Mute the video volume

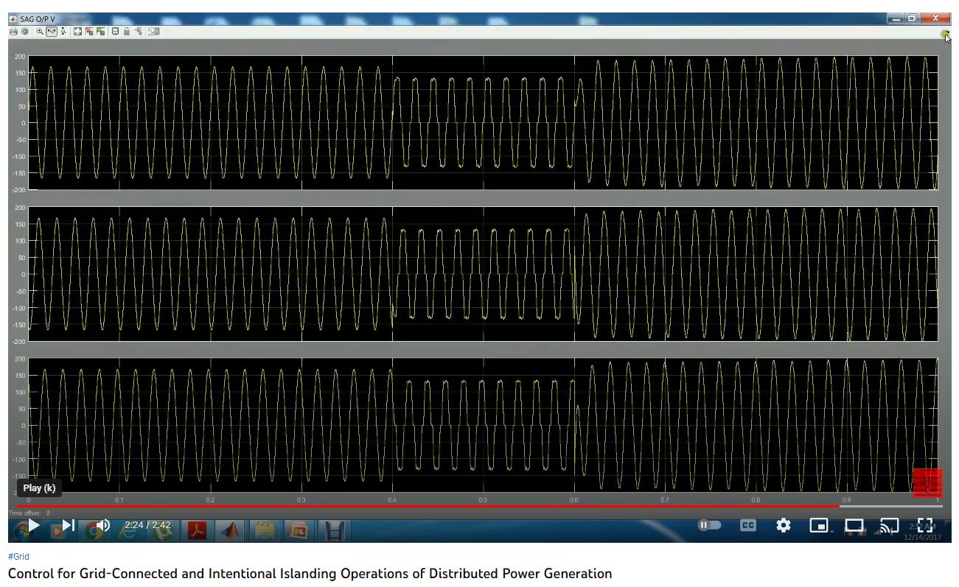click(x=102, y=525)
